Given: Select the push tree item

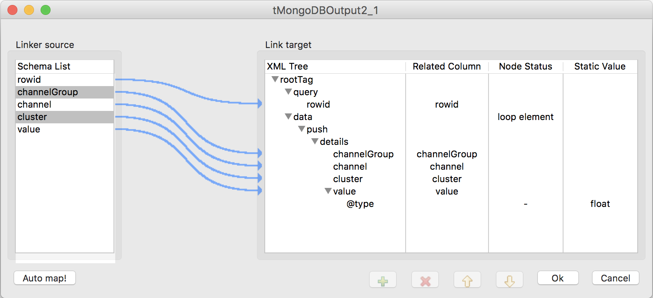Looking at the screenshot, I should (317, 129).
